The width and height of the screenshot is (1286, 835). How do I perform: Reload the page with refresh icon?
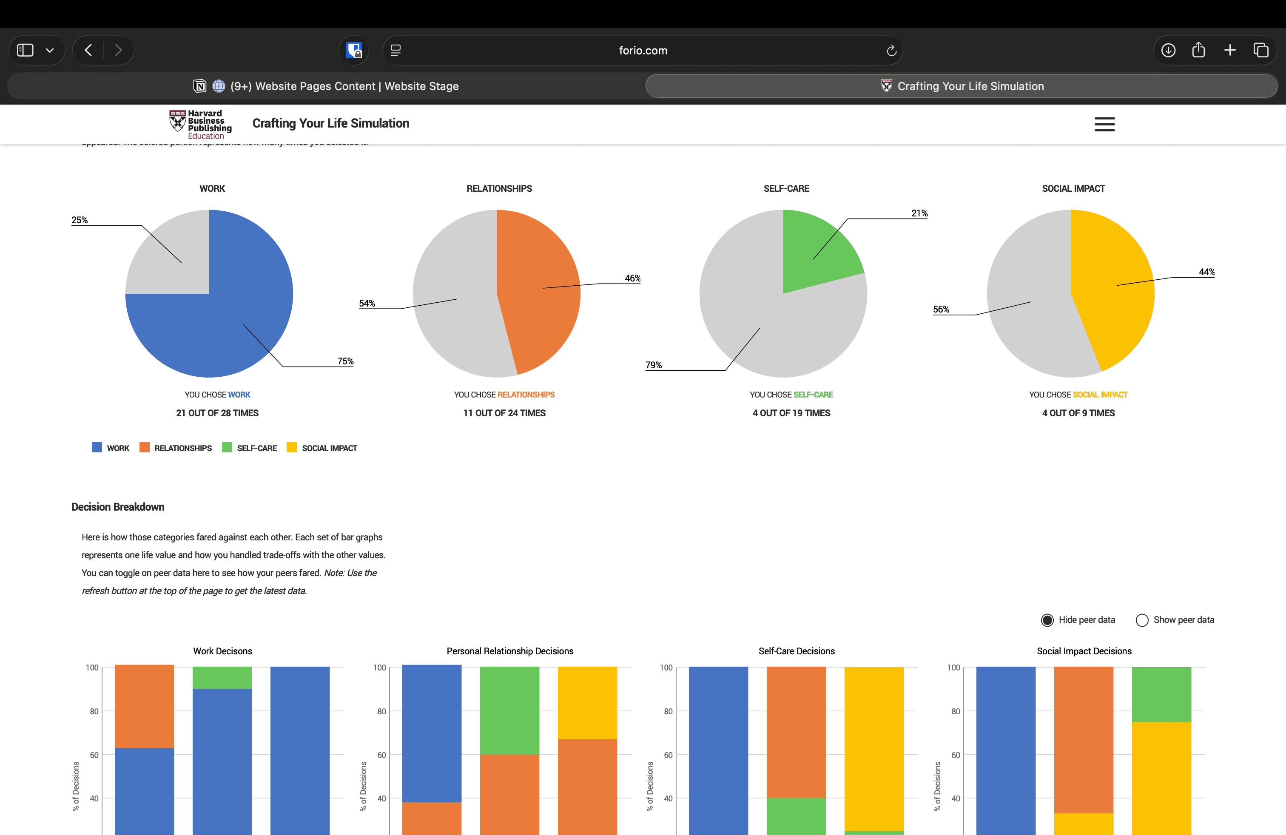pos(891,50)
